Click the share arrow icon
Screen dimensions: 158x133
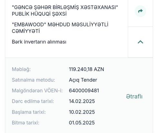point(140,11)
